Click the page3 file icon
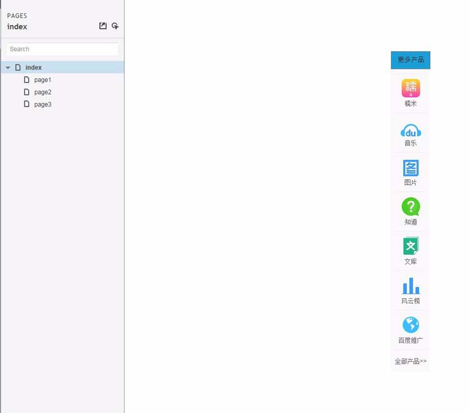 coord(27,104)
